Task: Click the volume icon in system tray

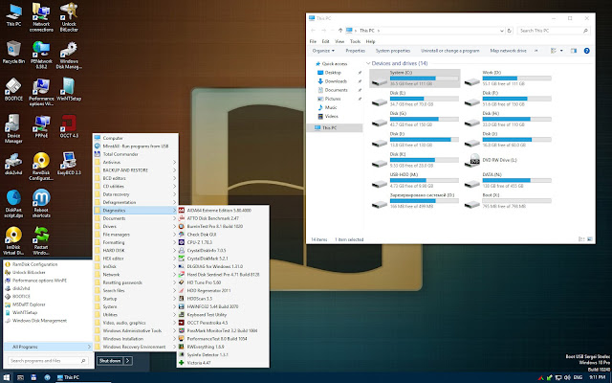Action: pyautogui.click(x=567, y=377)
